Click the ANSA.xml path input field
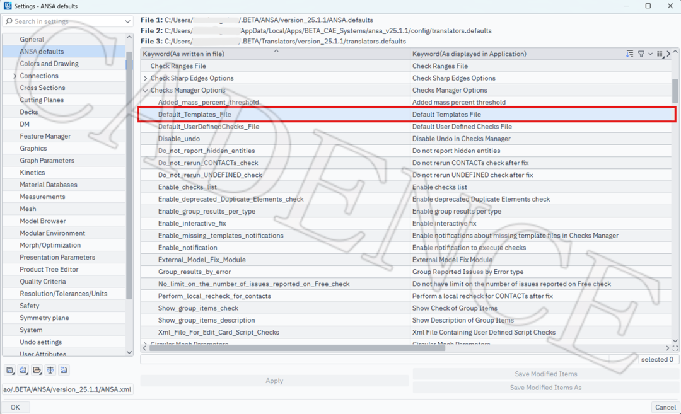Viewport: 681px width, 414px height. pyautogui.click(x=67, y=389)
